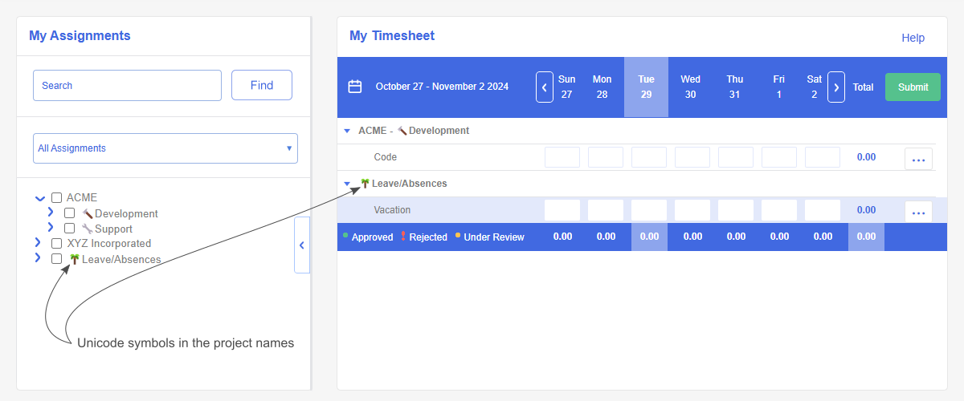Viewport: 964px width, 401px height.
Task: Submit the timesheet
Action: click(x=913, y=87)
